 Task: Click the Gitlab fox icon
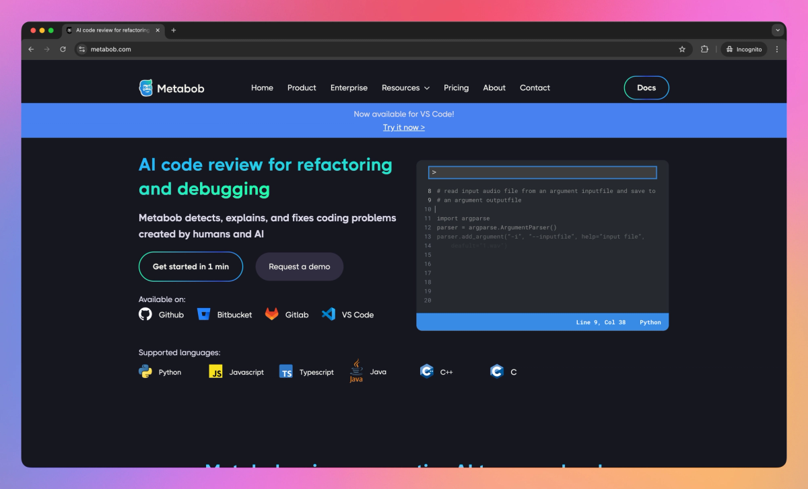click(x=271, y=314)
